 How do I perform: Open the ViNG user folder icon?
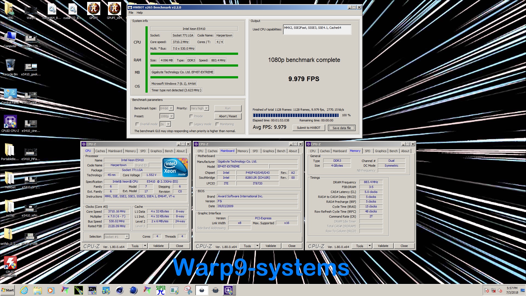(x=10, y=11)
